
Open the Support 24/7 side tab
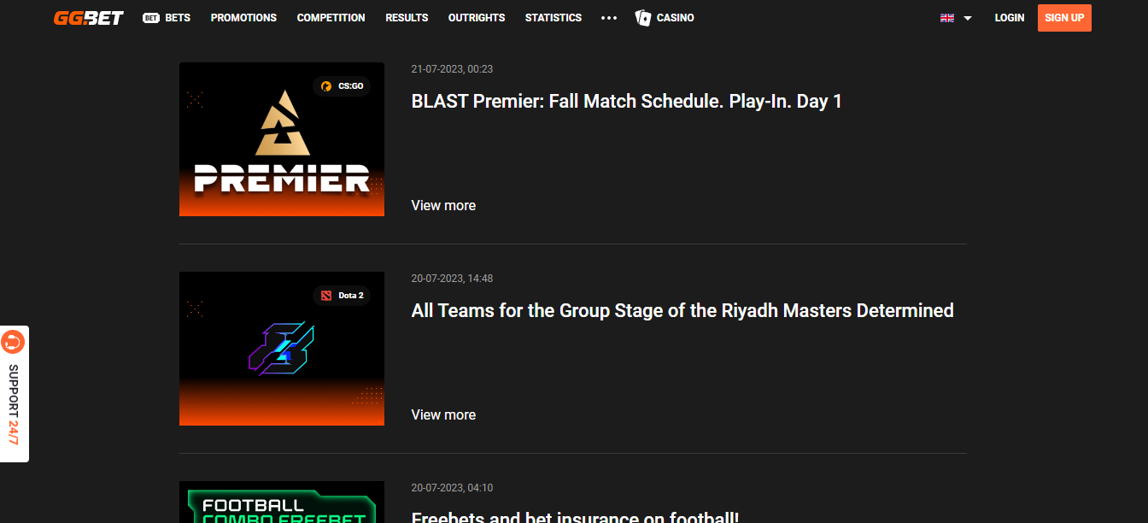(x=14, y=394)
